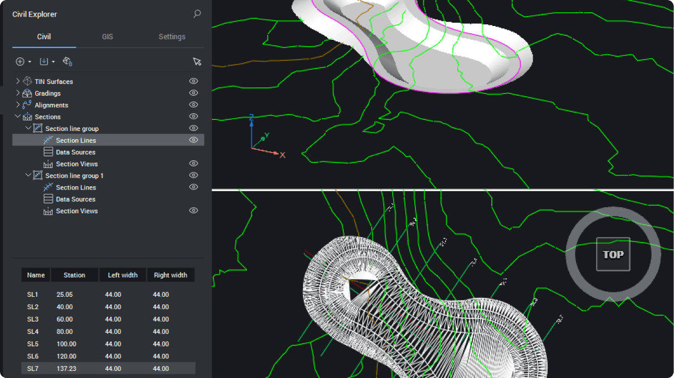The image size is (674, 378).
Task: Click the TIN Surfaces node icon
Action: coord(27,81)
